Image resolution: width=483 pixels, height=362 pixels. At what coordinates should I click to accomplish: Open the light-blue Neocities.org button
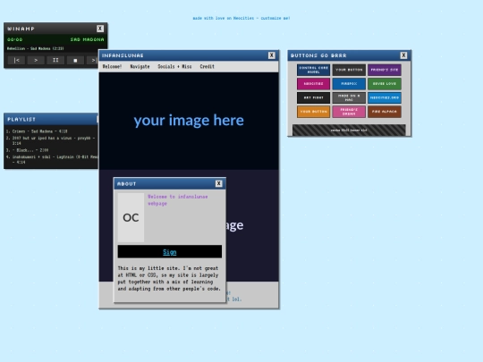385,97
